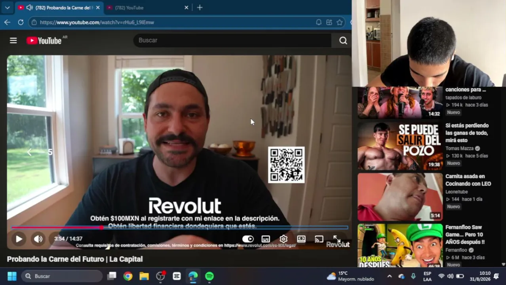Expand the hidden system tray icons chevron

tap(389, 276)
